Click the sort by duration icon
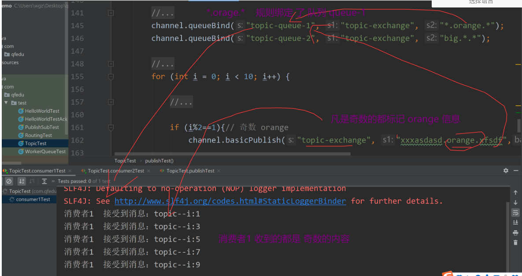This screenshot has width=522, height=276. [x=32, y=181]
